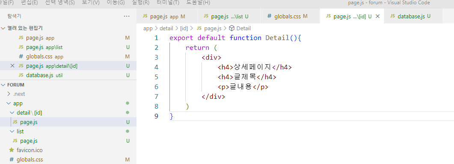Click the favicon.ico star icon
This screenshot has width=454, height=164.
click(x=12, y=150)
